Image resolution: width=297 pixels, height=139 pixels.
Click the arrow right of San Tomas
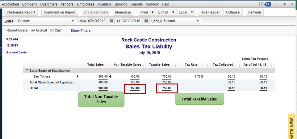[x=77, y=77]
